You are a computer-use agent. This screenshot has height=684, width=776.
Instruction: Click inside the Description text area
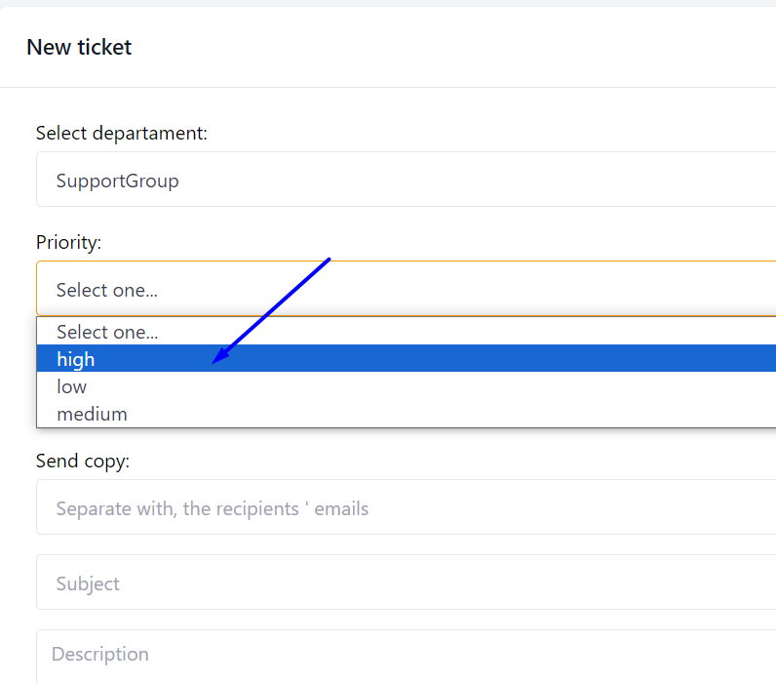(x=406, y=656)
